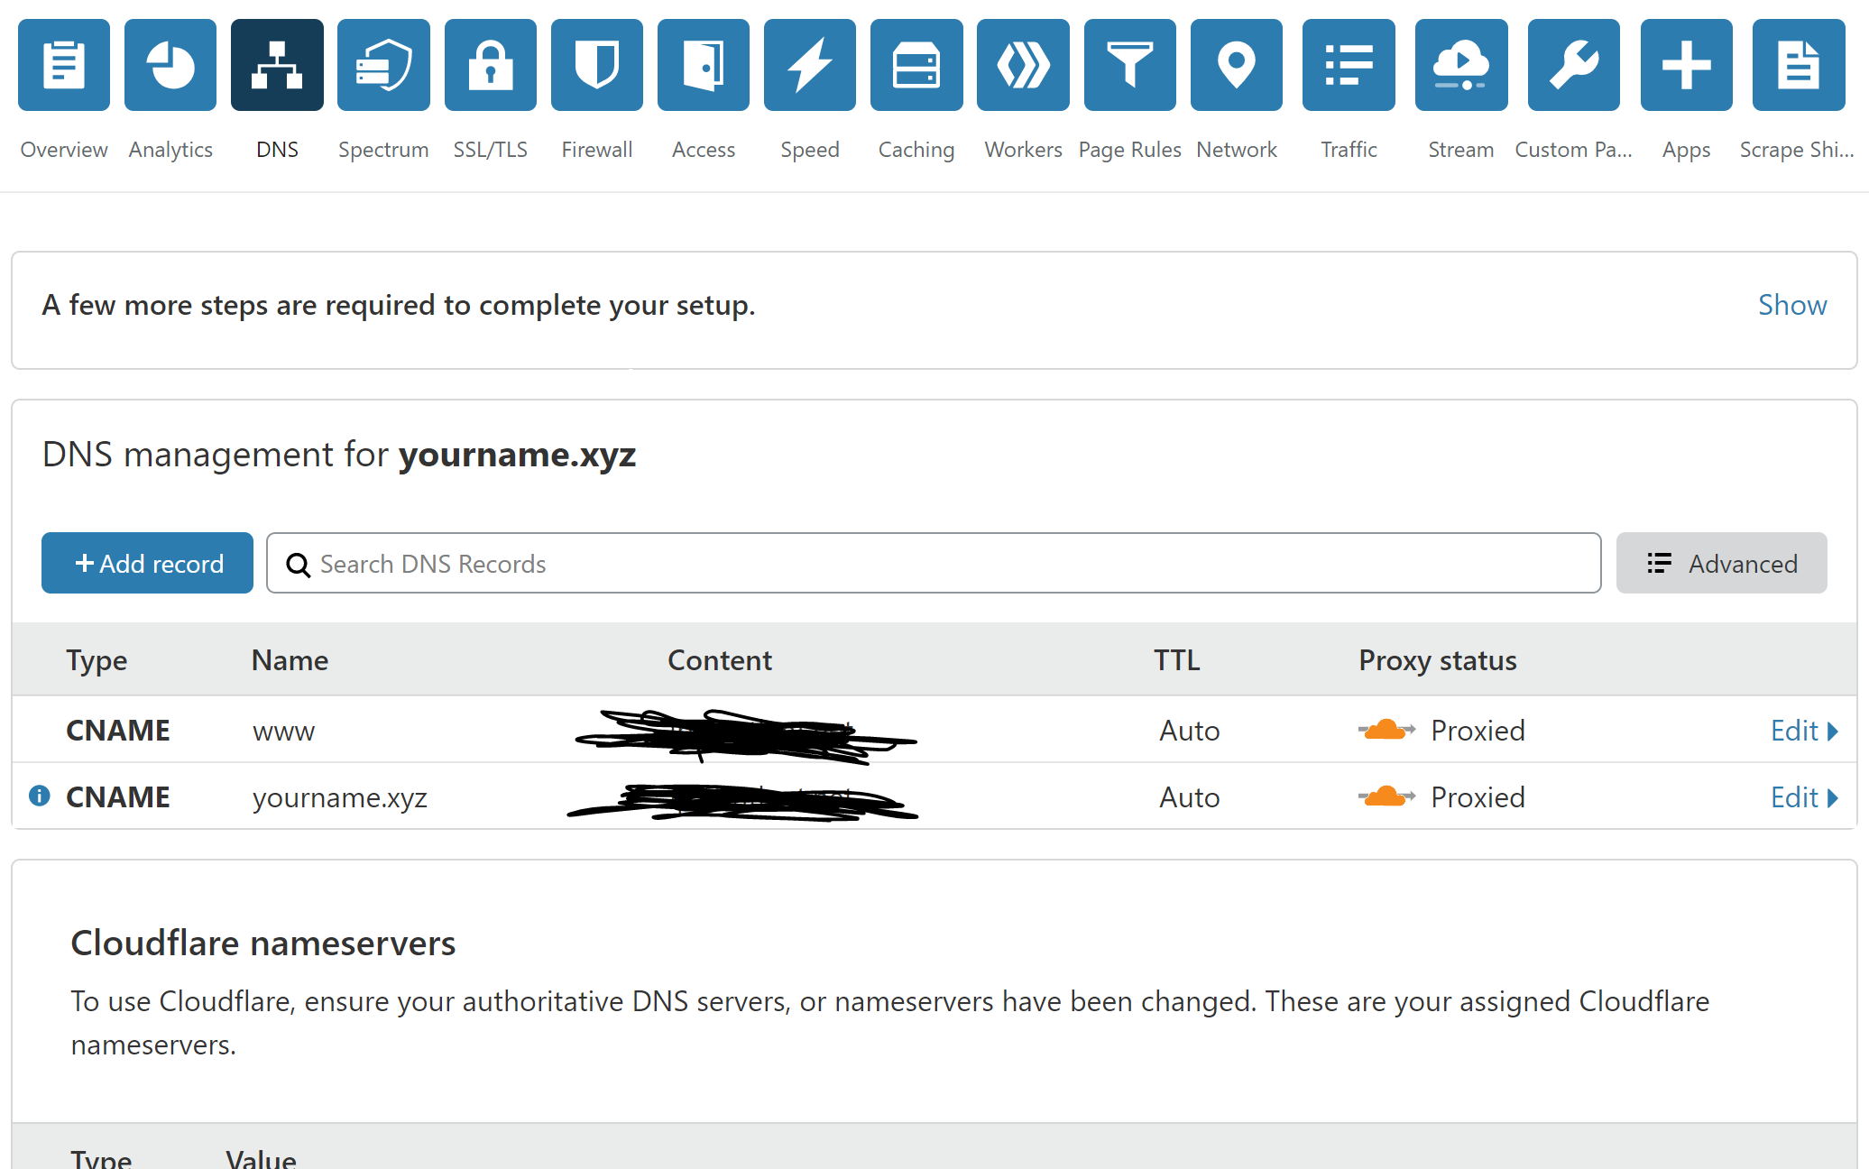The height and width of the screenshot is (1169, 1869).
Task: Click the Auto TTL of yourname.xyz record
Action: tap(1190, 797)
